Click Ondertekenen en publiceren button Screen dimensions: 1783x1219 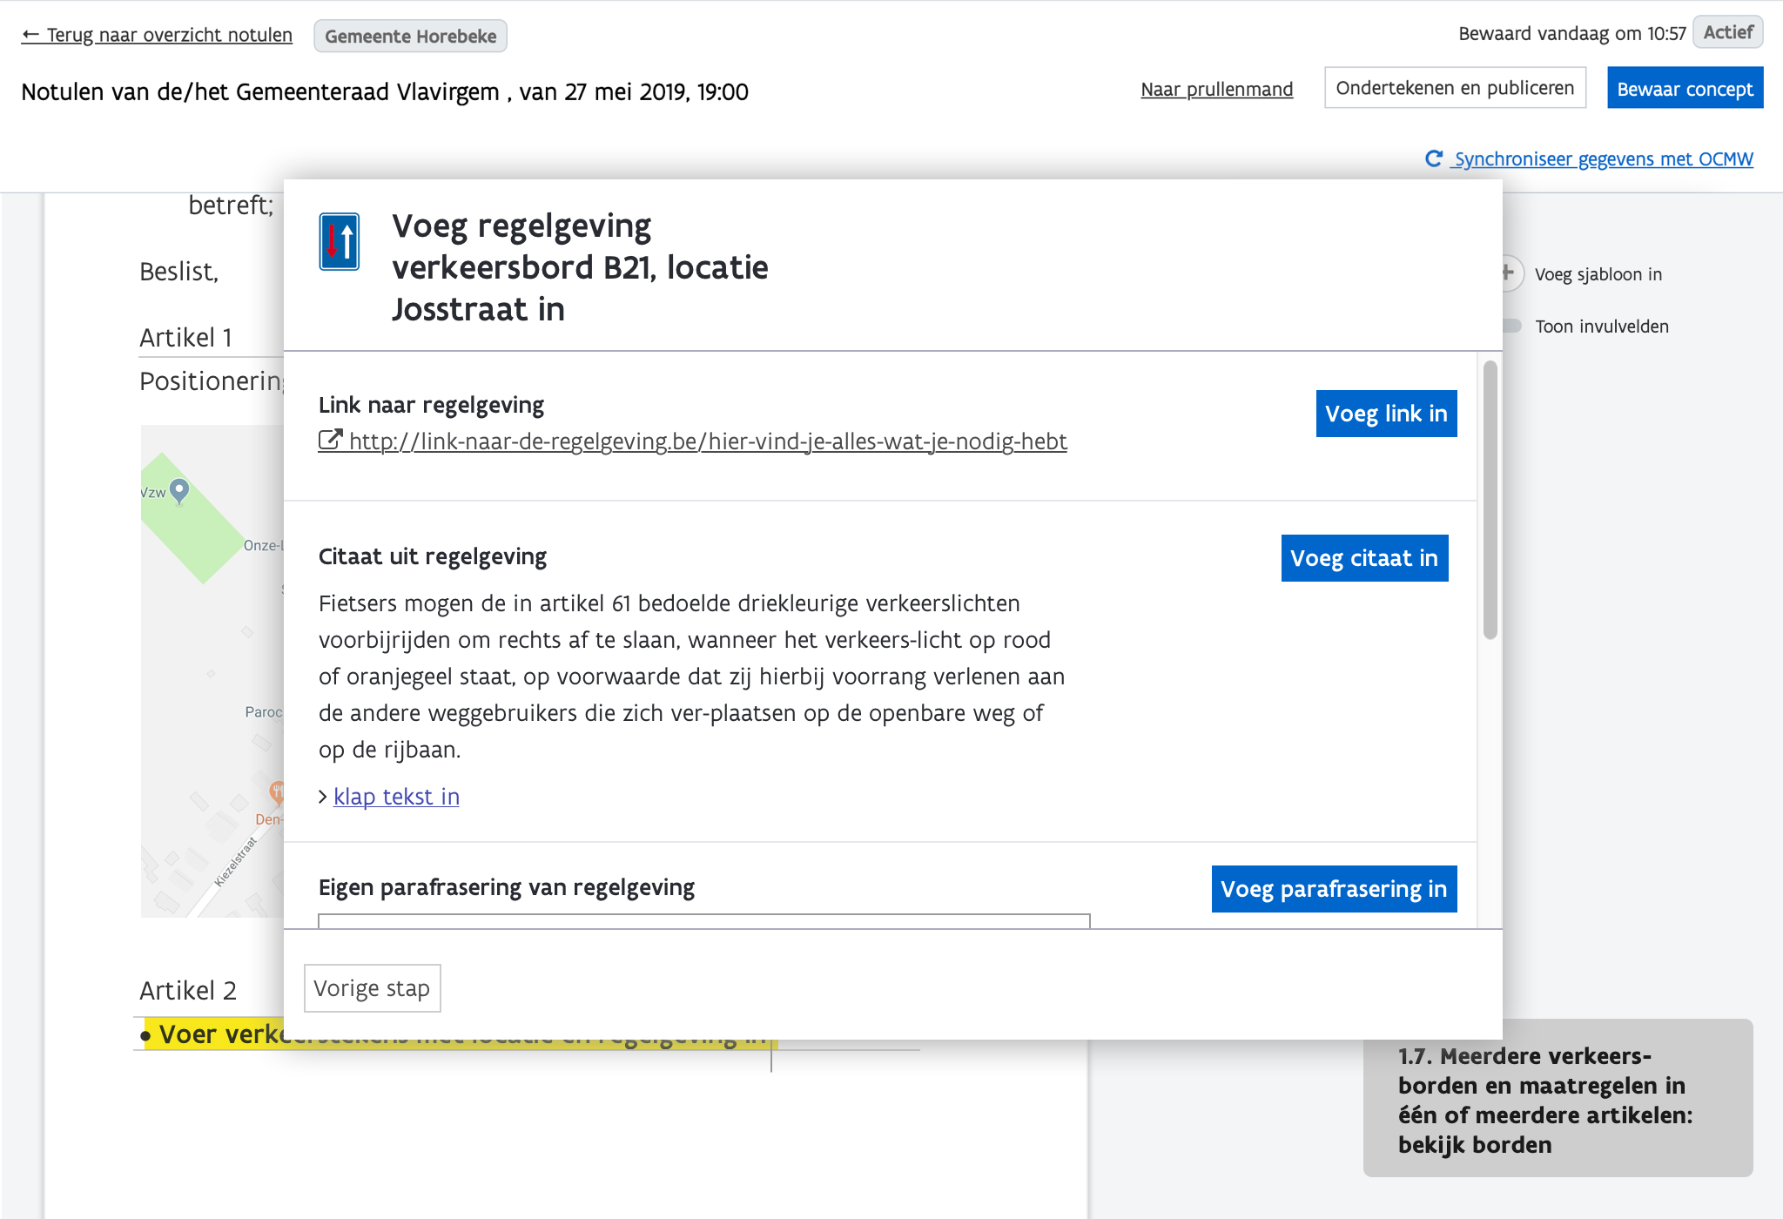pos(1454,88)
